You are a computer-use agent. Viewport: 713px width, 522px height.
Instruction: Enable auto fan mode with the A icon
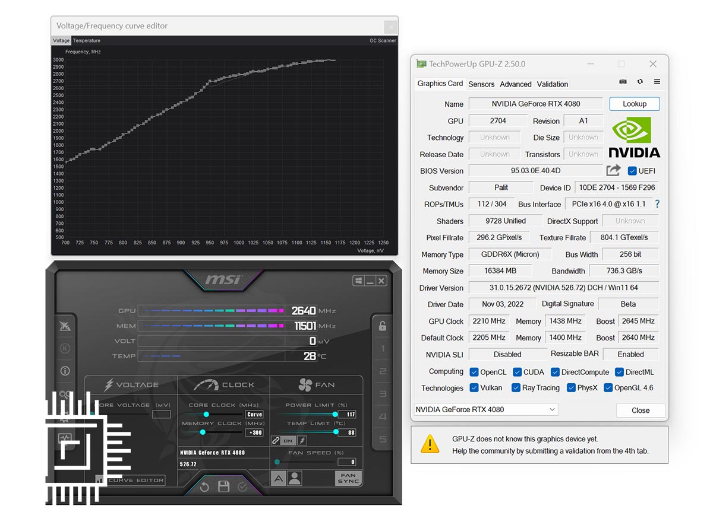[x=278, y=479]
